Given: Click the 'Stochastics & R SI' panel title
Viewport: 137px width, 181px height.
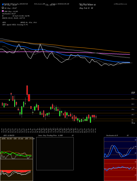Looking at the screenshot, I should (x=117, y=135).
